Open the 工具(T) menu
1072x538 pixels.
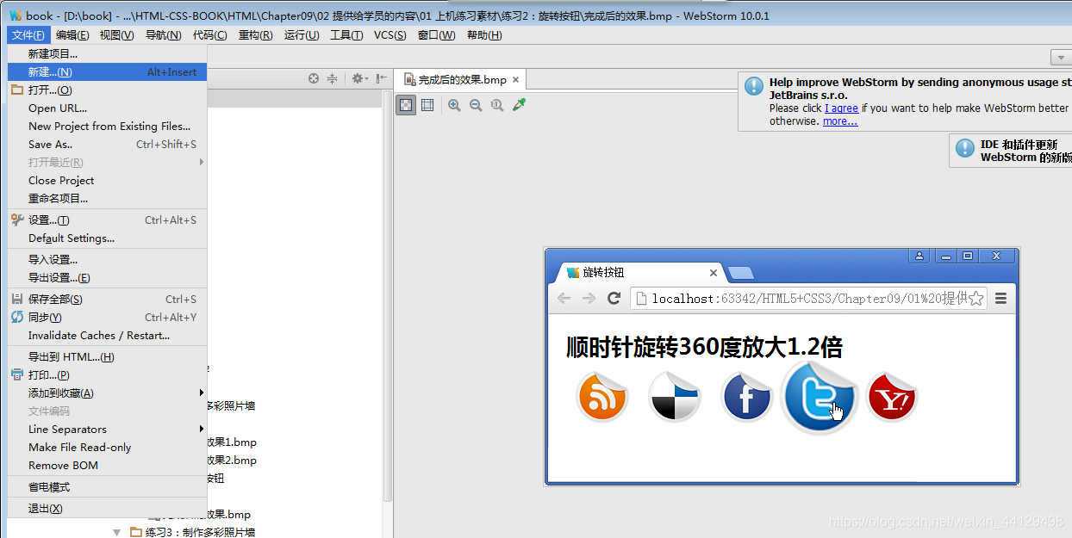346,35
